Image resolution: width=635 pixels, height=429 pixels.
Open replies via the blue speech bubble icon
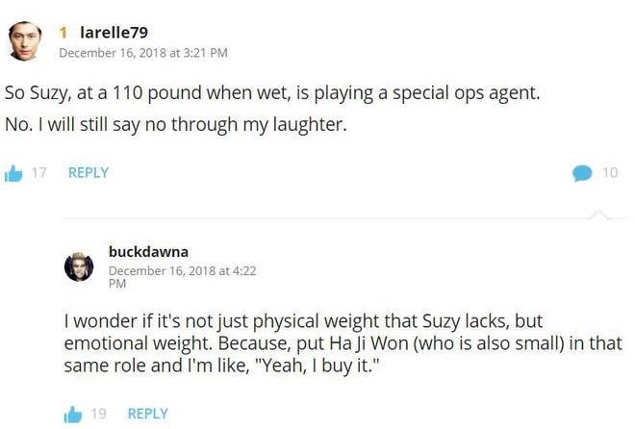(x=582, y=173)
